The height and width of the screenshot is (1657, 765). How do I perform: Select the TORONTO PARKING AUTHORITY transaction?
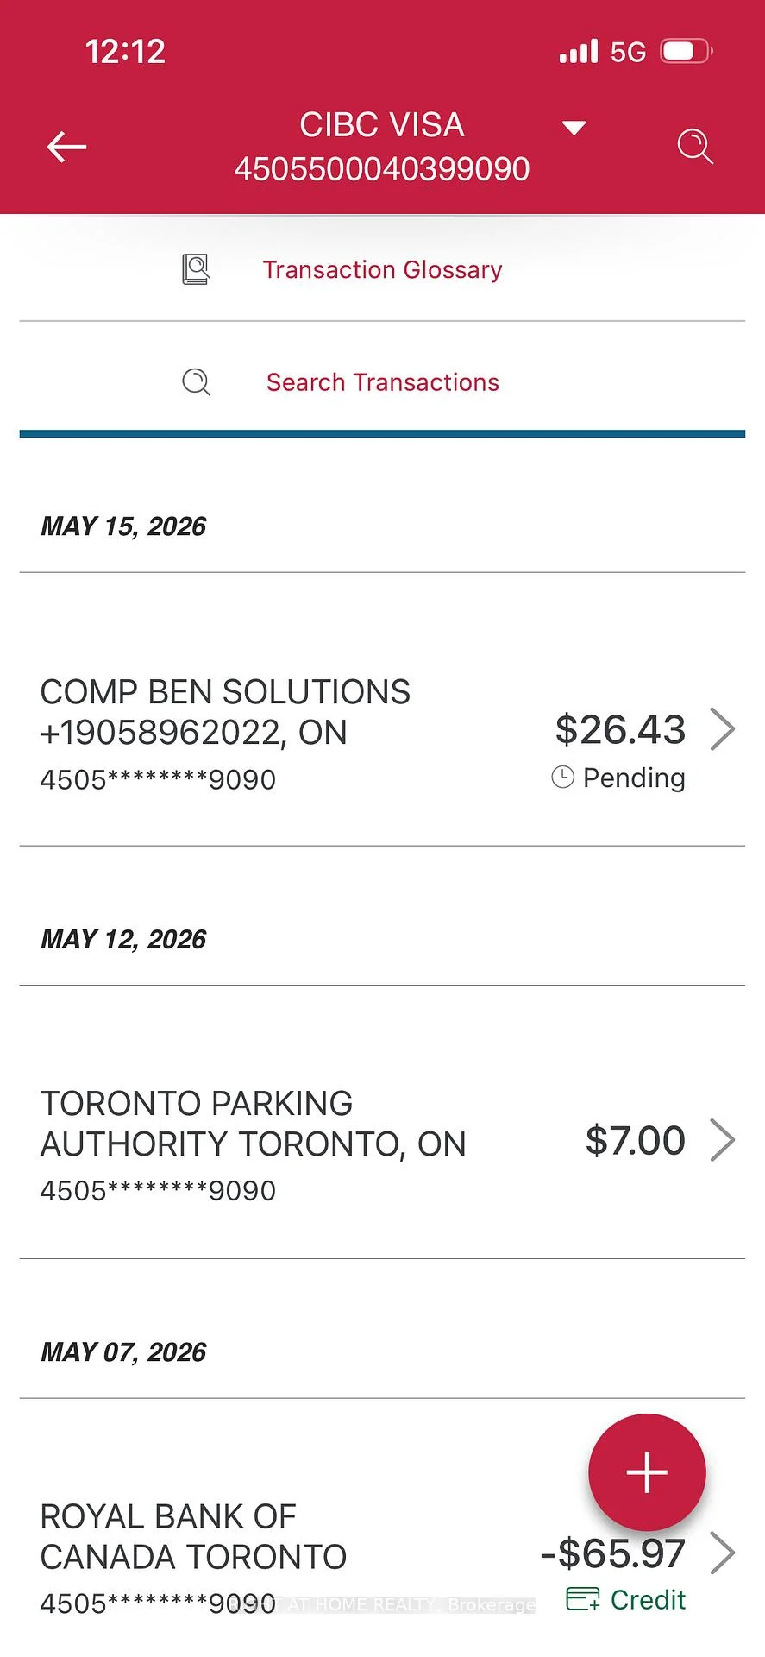point(382,1122)
